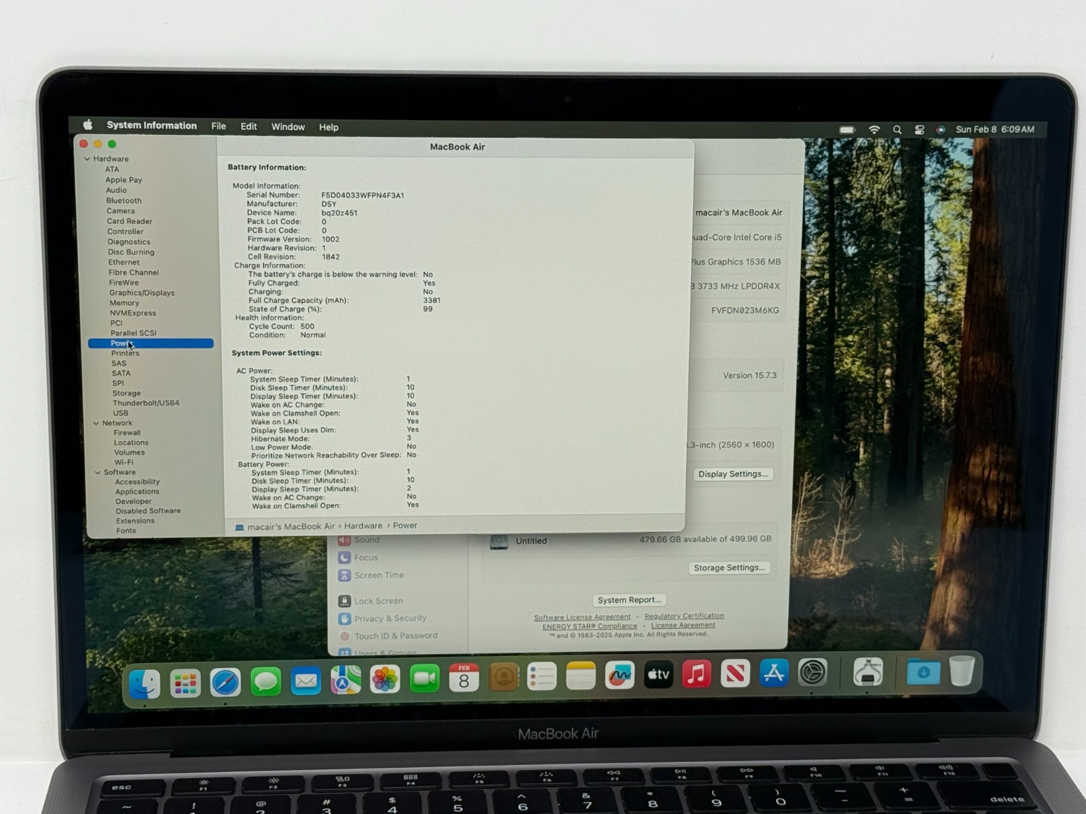This screenshot has width=1086, height=814.
Task: Click the Storage Settings button
Action: point(729,568)
